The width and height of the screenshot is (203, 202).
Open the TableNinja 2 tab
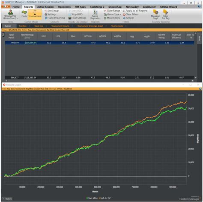coord(97,7)
